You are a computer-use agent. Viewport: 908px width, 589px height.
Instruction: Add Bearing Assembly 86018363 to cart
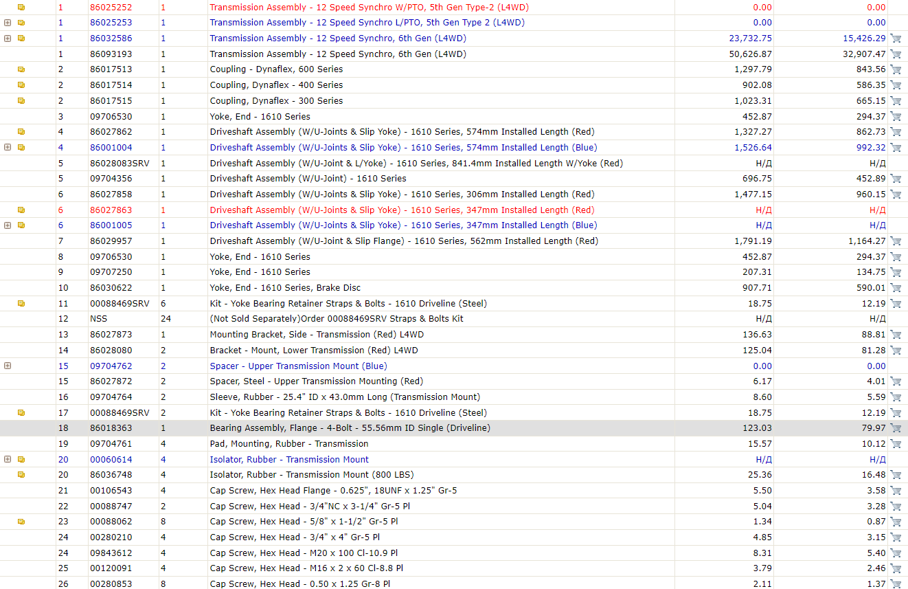896,428
